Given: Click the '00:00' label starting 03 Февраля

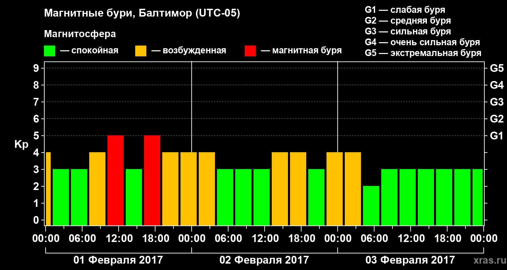Looking at the screenshot, I should tap(338, 239).
